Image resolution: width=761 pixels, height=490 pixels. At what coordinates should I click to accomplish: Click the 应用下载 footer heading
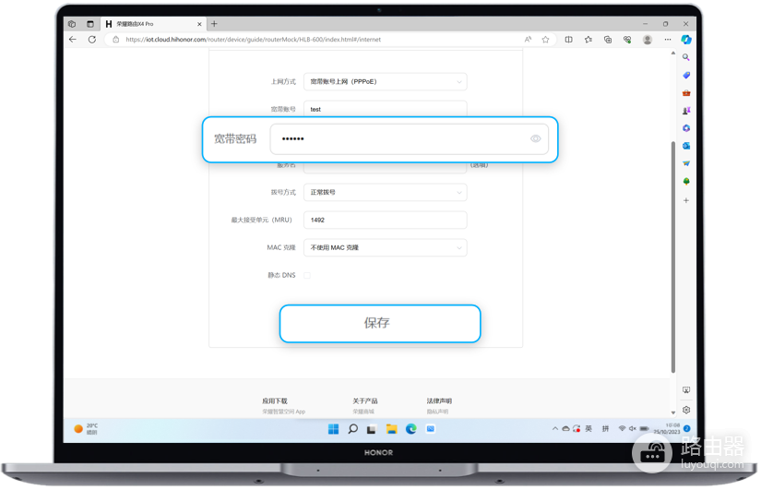click(275, 401)
